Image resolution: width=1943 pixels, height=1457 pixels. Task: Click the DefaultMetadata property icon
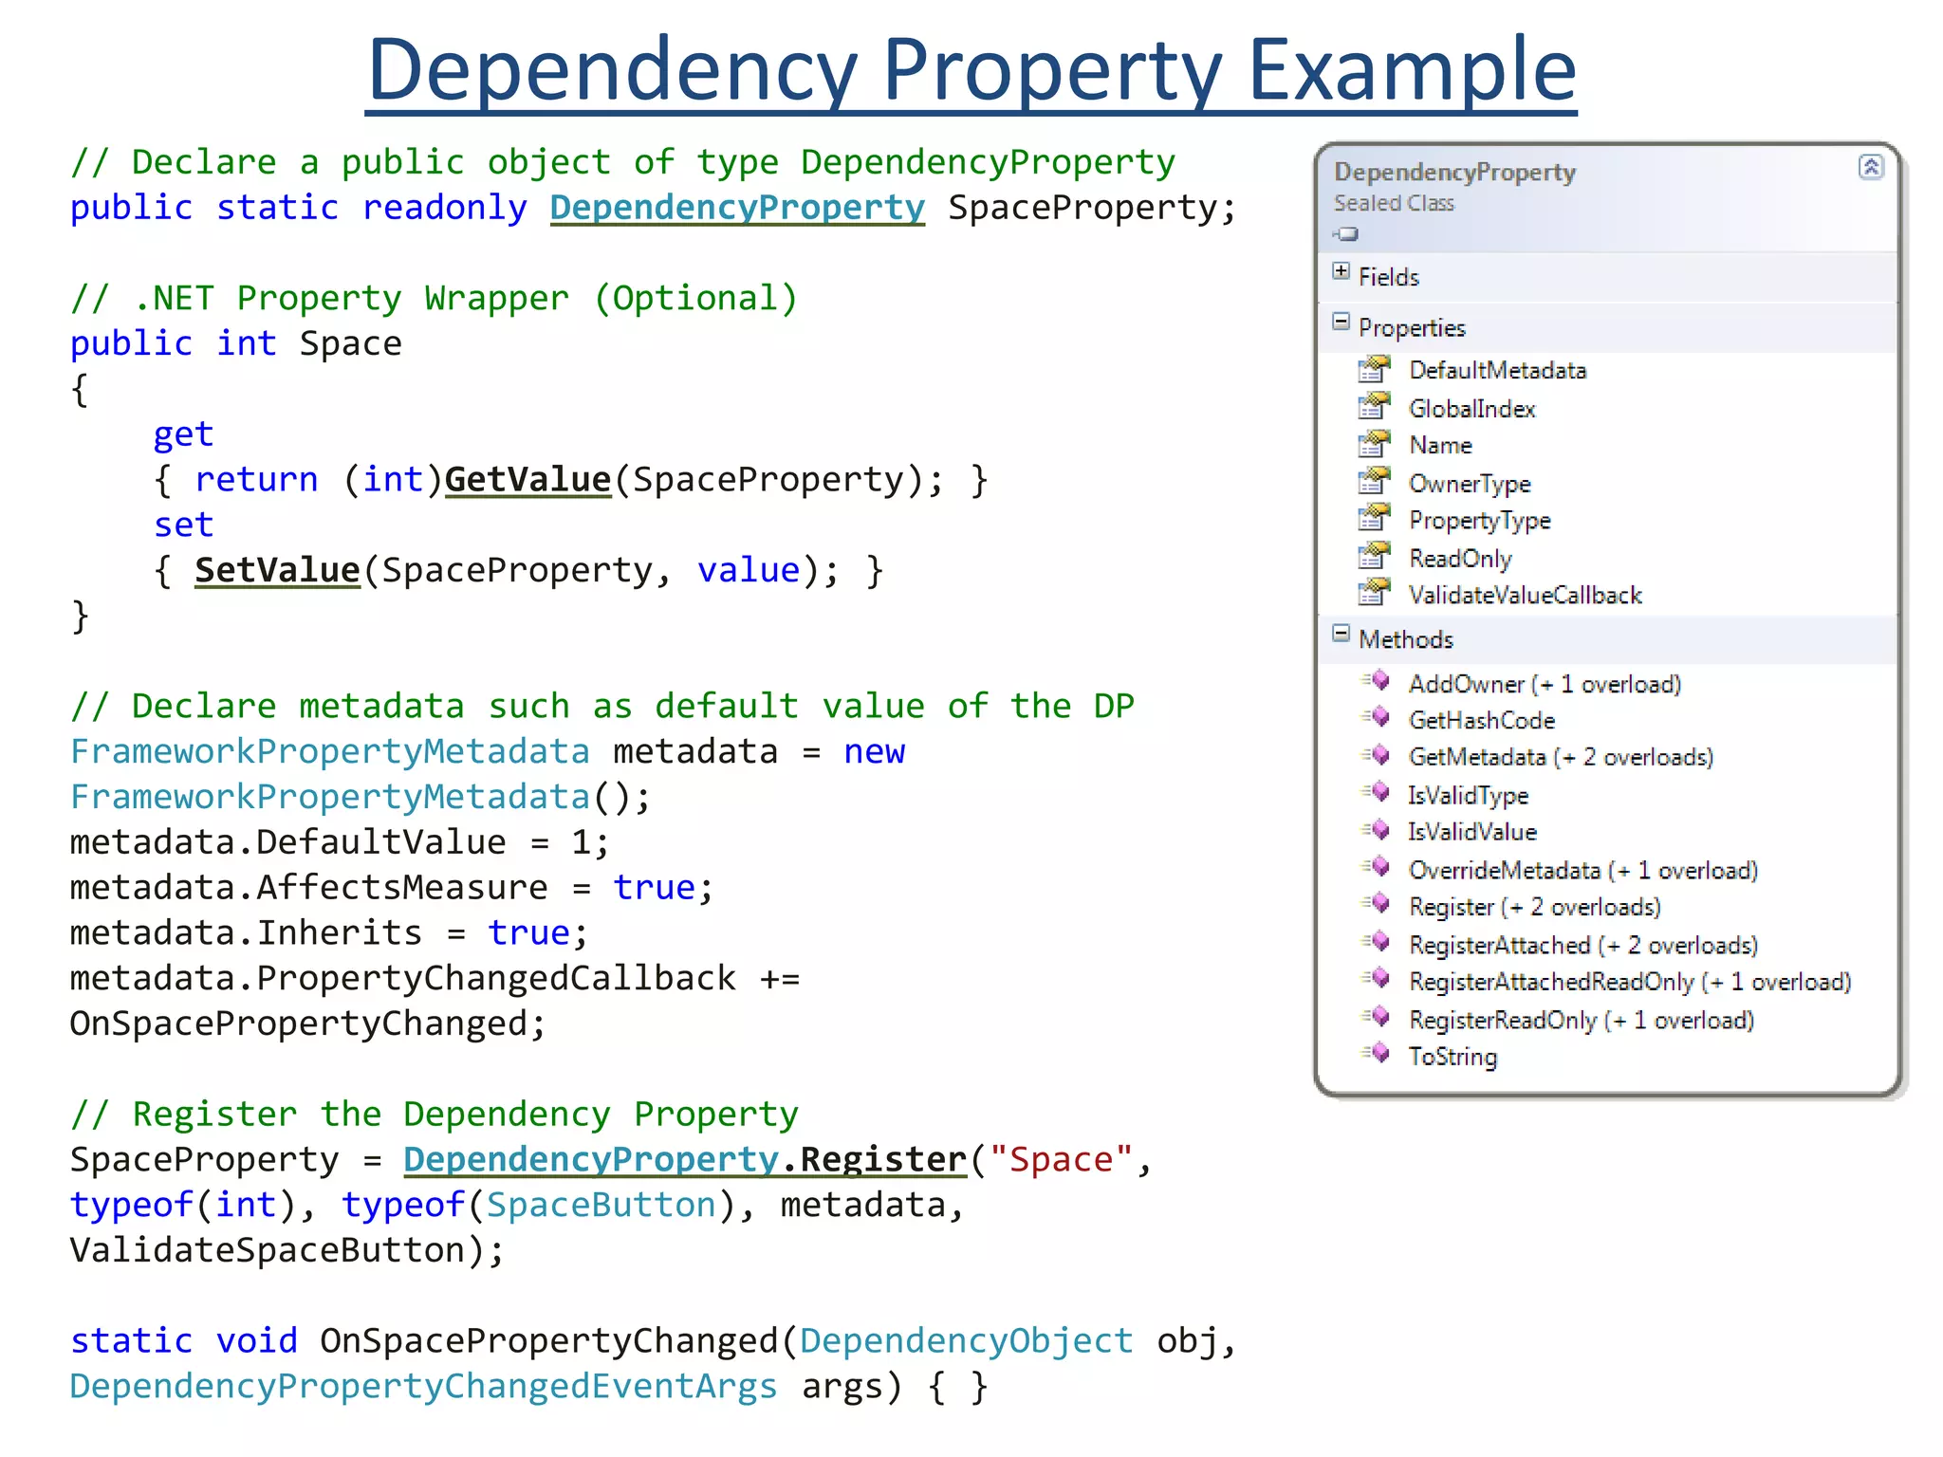pyautogui.click(x=1373, y=369)
